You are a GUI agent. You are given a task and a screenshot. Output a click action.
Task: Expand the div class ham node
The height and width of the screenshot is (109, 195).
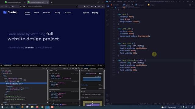6,90
